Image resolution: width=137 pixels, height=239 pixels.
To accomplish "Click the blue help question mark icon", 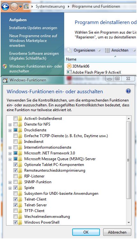I will tap(128, 91).
